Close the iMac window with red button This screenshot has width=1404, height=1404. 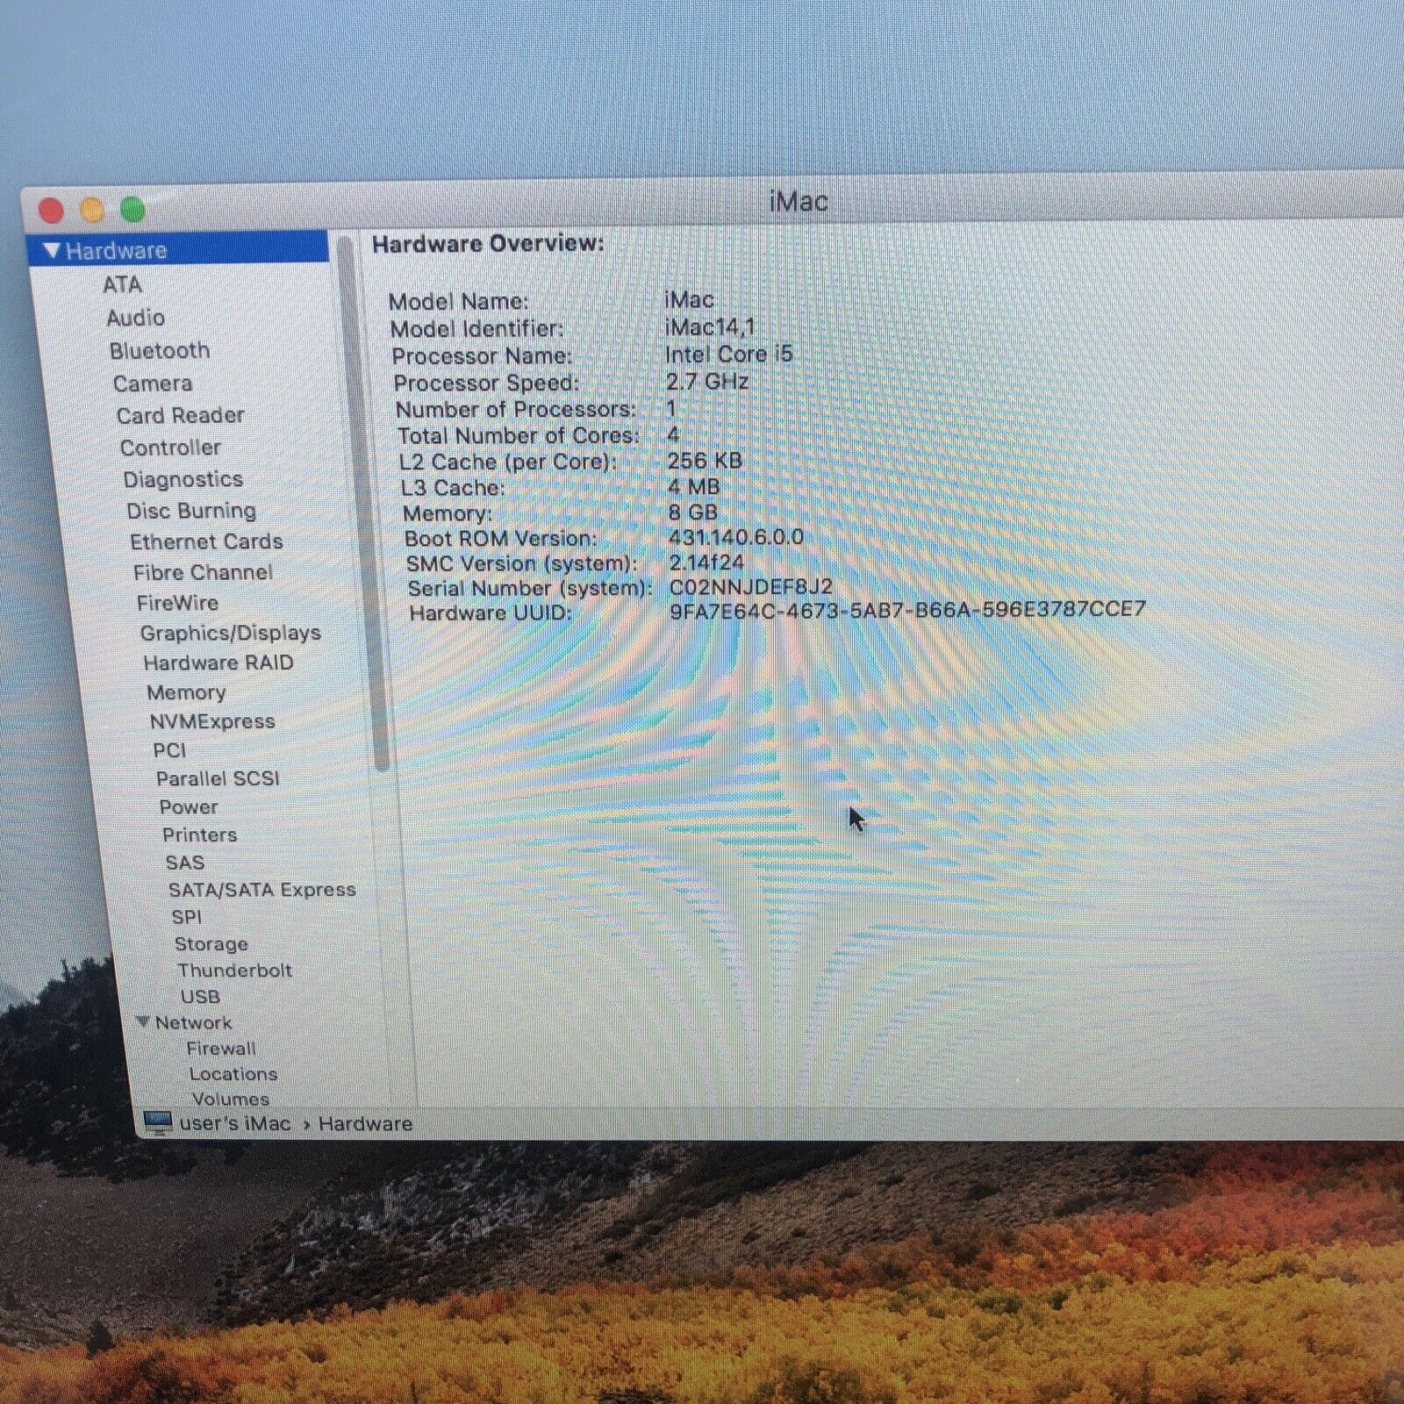point(51,211)
